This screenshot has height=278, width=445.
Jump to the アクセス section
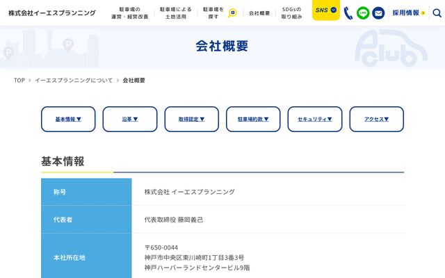pos(377,119)
